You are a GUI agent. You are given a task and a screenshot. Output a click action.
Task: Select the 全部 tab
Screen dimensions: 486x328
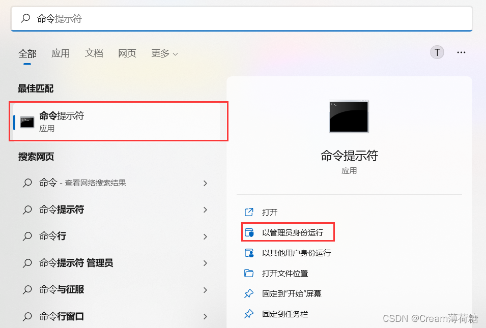pyautogui.click(x=27, y=53)
